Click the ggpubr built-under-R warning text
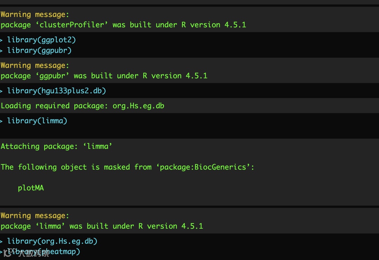 [x=104, y=76]
